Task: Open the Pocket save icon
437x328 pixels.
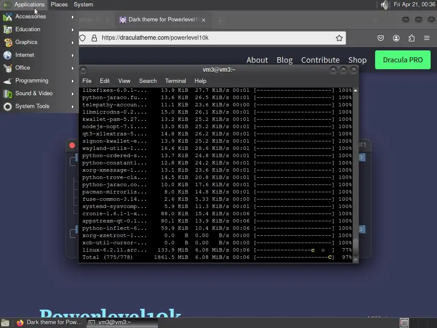Action: pos(380,38)
